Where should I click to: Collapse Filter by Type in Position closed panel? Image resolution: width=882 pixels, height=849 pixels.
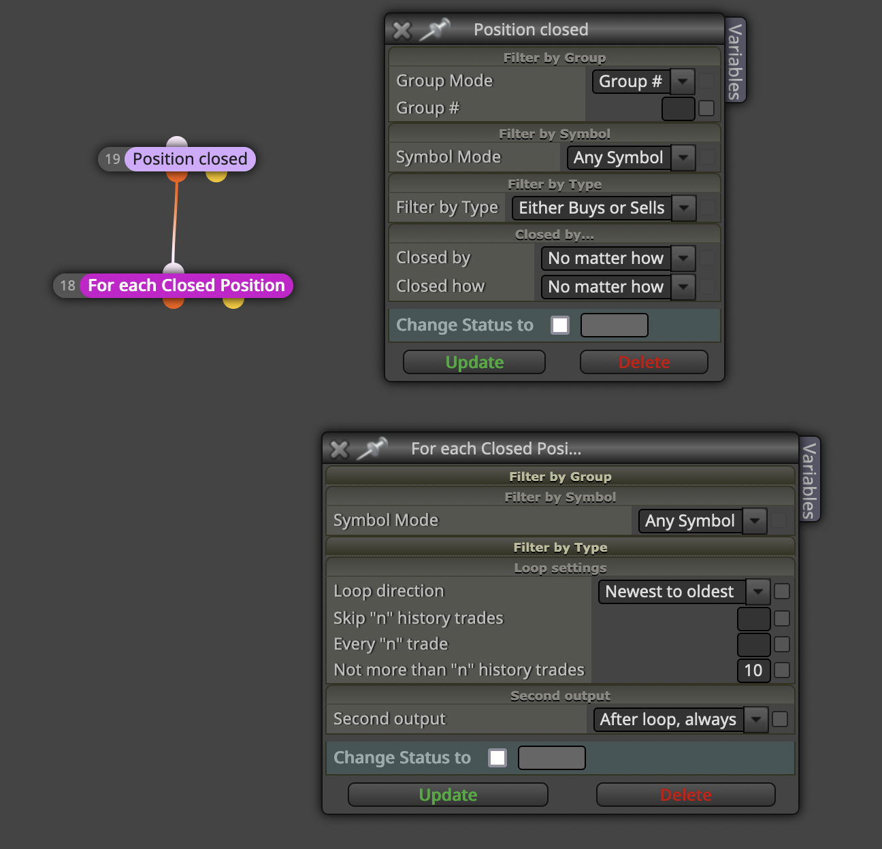555,184
